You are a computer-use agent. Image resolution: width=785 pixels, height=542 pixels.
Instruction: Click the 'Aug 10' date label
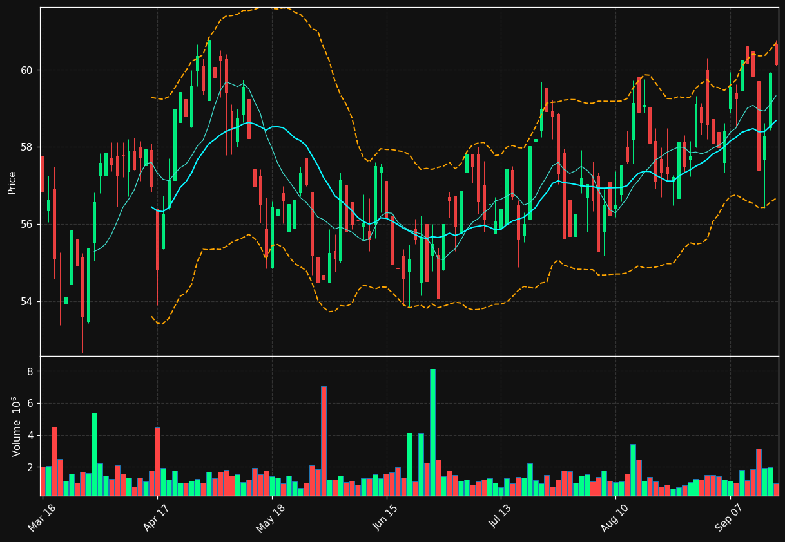614,518
